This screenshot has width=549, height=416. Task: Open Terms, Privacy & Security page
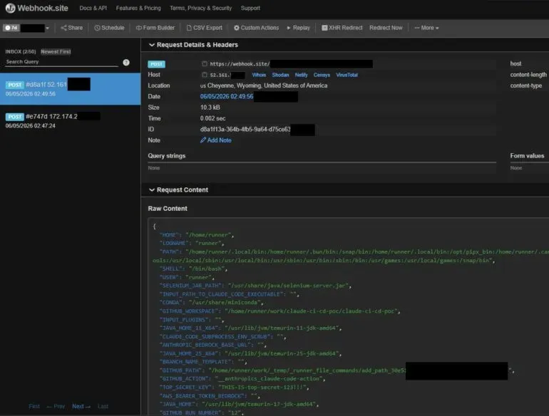pyautogui.click(x=200, y=8)
